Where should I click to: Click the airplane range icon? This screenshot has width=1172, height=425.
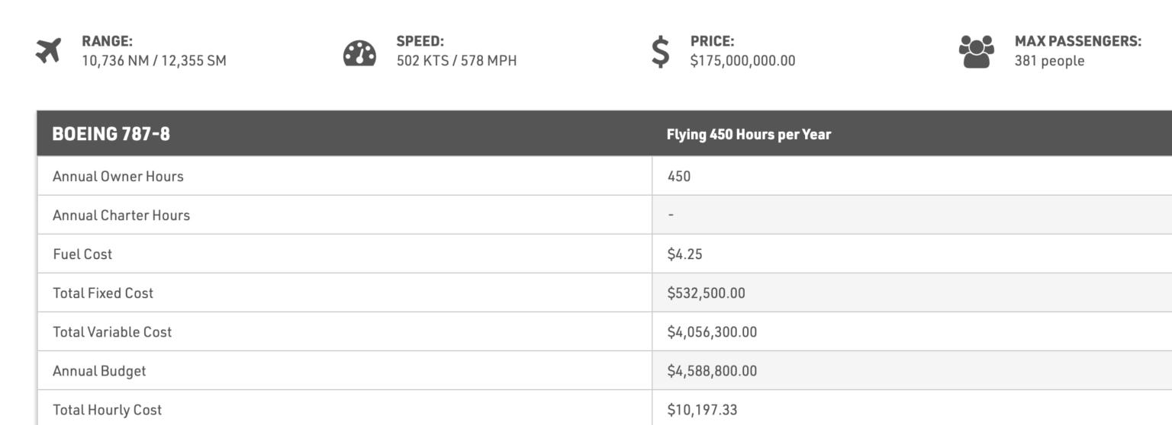(48, 52)
